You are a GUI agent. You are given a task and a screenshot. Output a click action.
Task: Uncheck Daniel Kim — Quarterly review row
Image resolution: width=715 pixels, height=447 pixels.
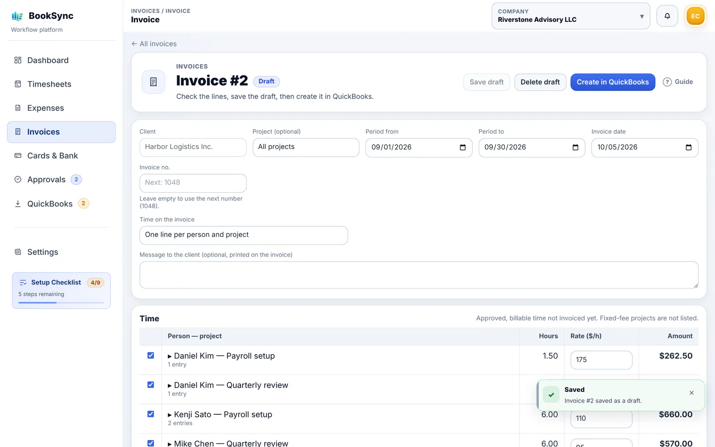pos(150,385)
